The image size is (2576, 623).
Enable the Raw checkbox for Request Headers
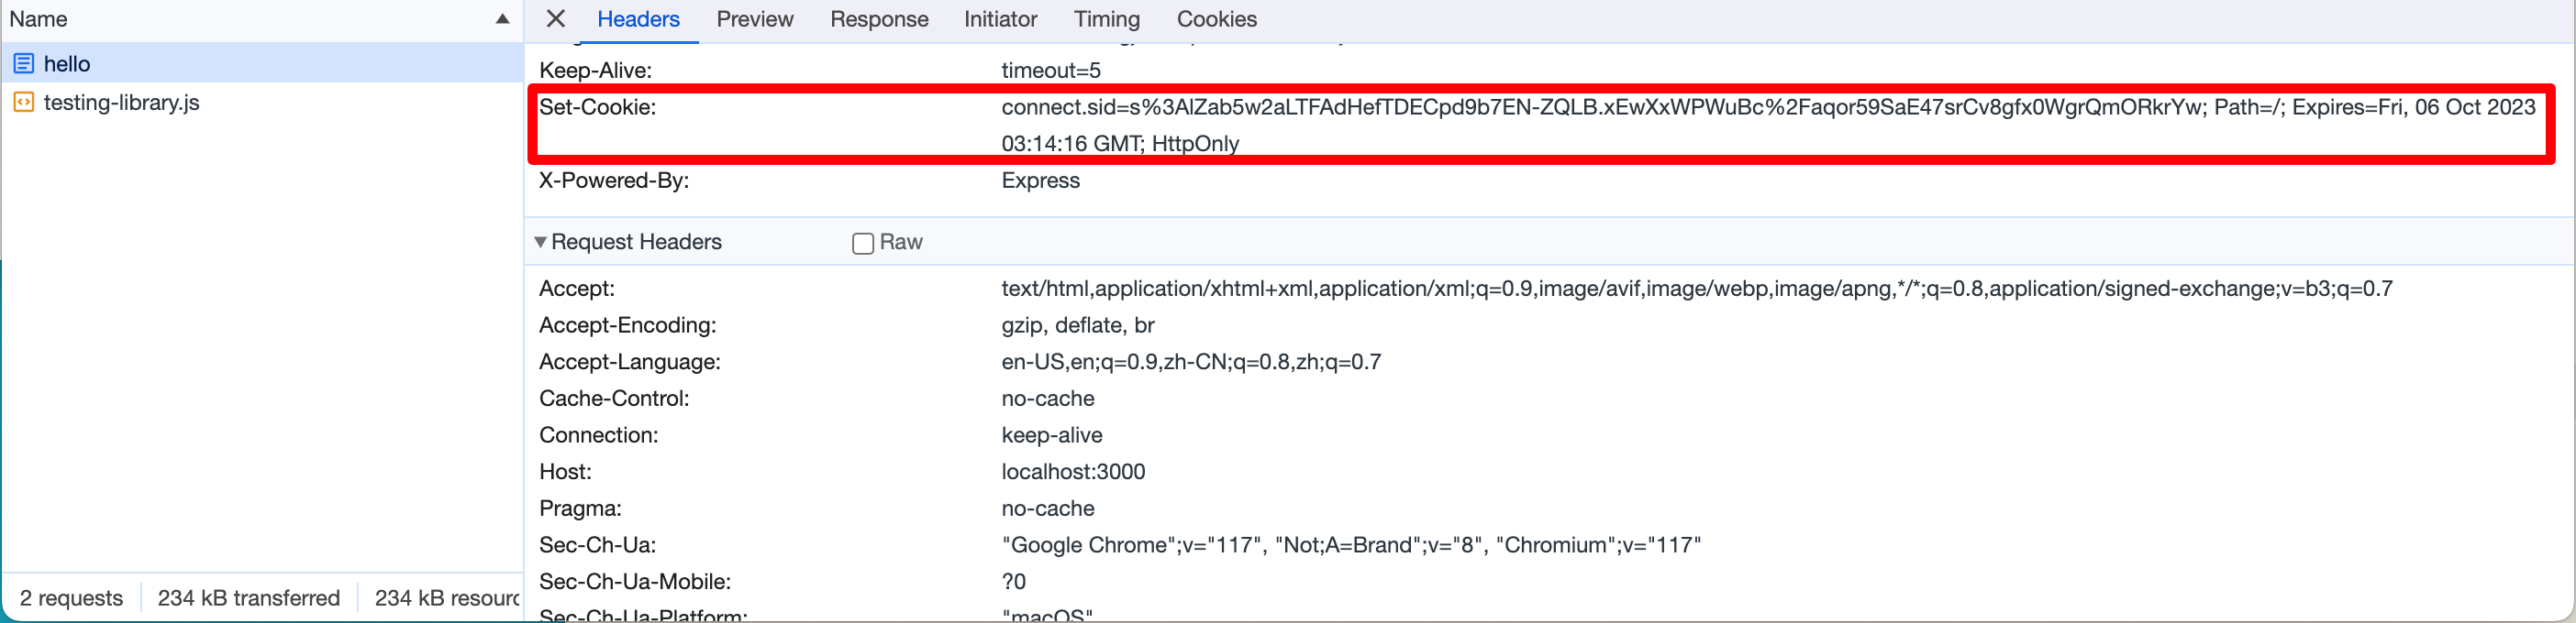click(x=863, y=243)
